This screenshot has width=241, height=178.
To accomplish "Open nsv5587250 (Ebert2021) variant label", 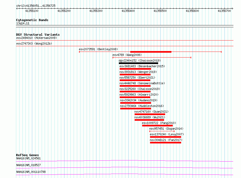I will (137, 78).
